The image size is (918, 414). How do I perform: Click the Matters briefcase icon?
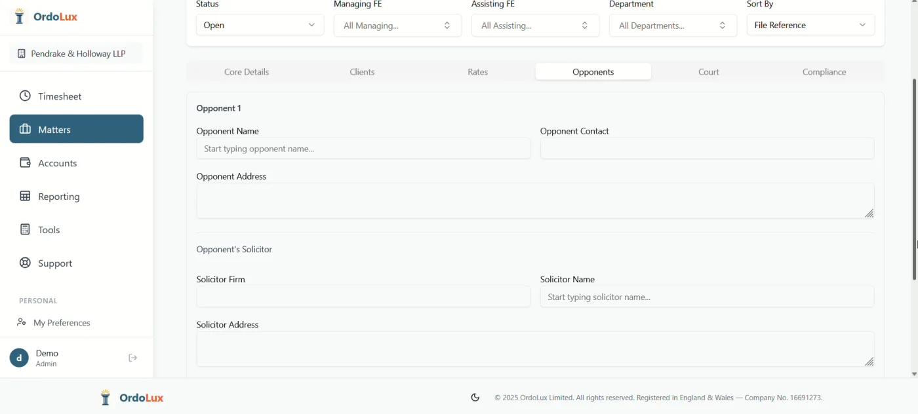25,130
